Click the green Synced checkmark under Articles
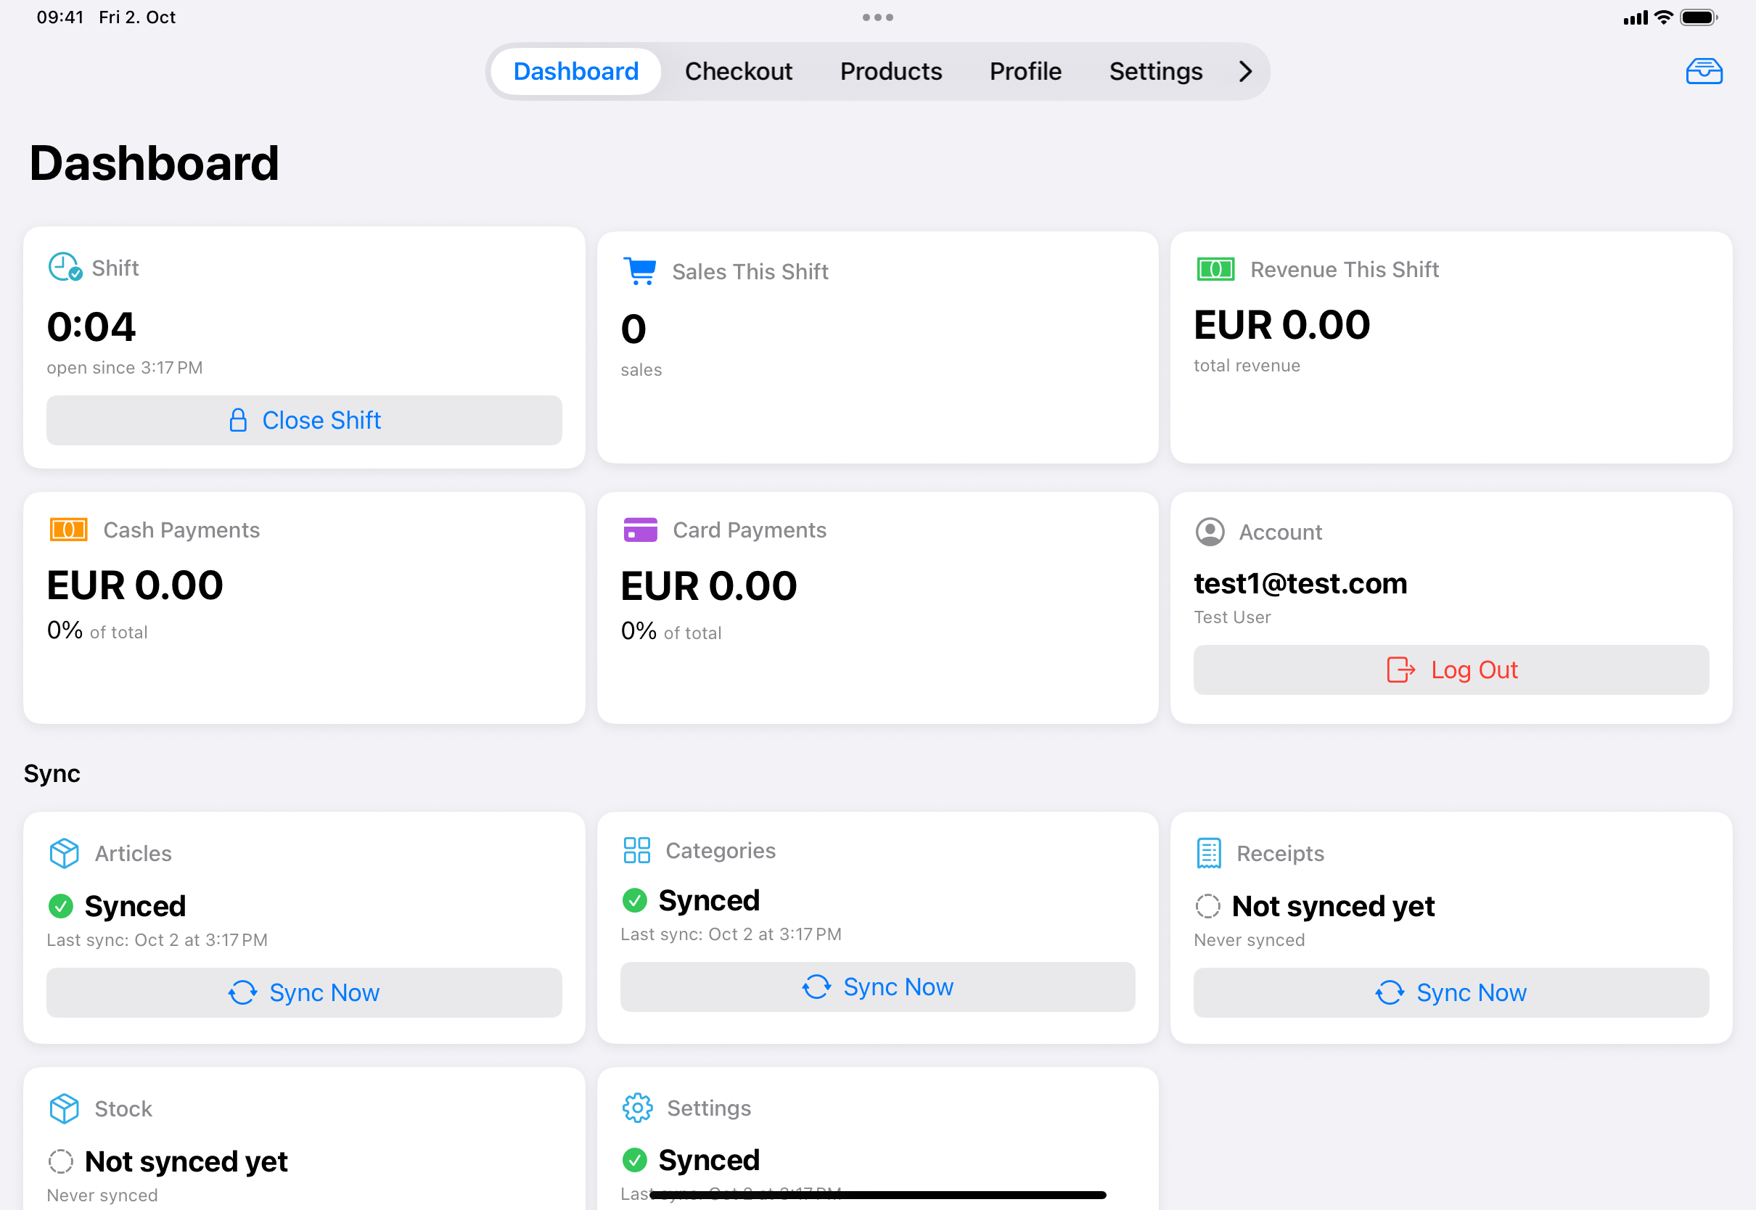1756x1210 pixels. pos(61,906)
